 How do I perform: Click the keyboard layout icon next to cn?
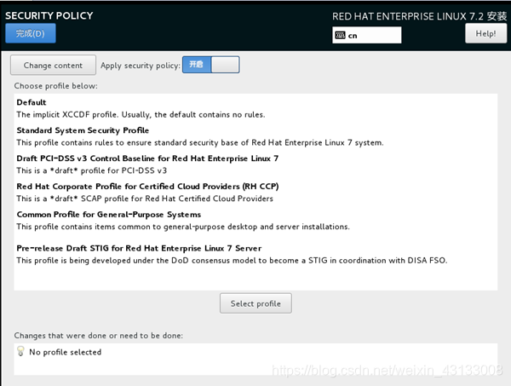tap(340, 35)
